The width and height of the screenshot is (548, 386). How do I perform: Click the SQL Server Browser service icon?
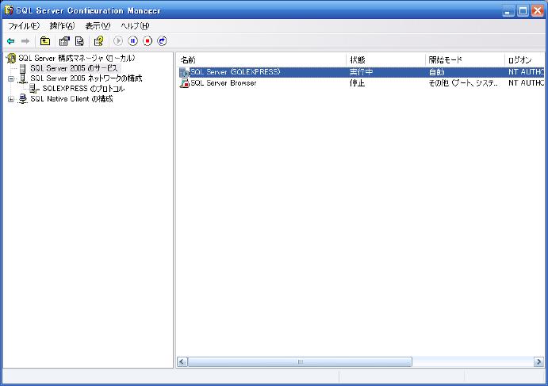(x=184, y=83)
